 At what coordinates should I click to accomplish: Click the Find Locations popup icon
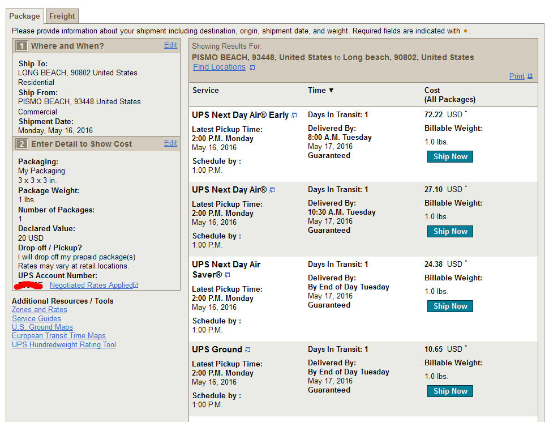click(252, 67)
